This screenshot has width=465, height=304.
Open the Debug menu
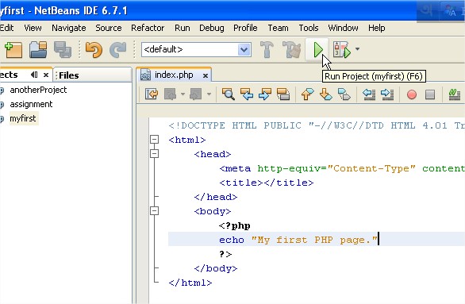[x=212, y=28]
